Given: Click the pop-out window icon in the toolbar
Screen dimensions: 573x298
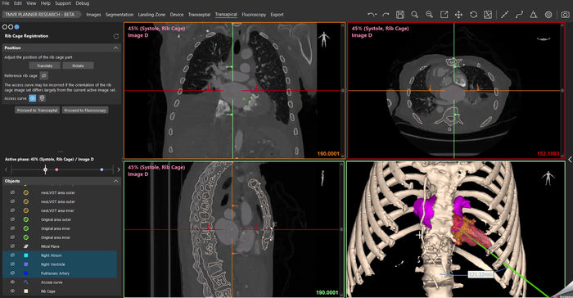Looking at the screenshot, I should click(444, 15).
